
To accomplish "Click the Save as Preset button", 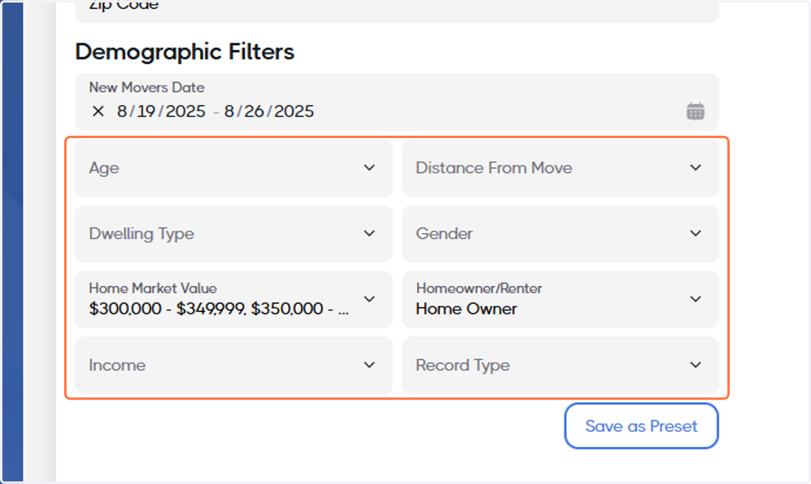I will click(x=641, y=426).
